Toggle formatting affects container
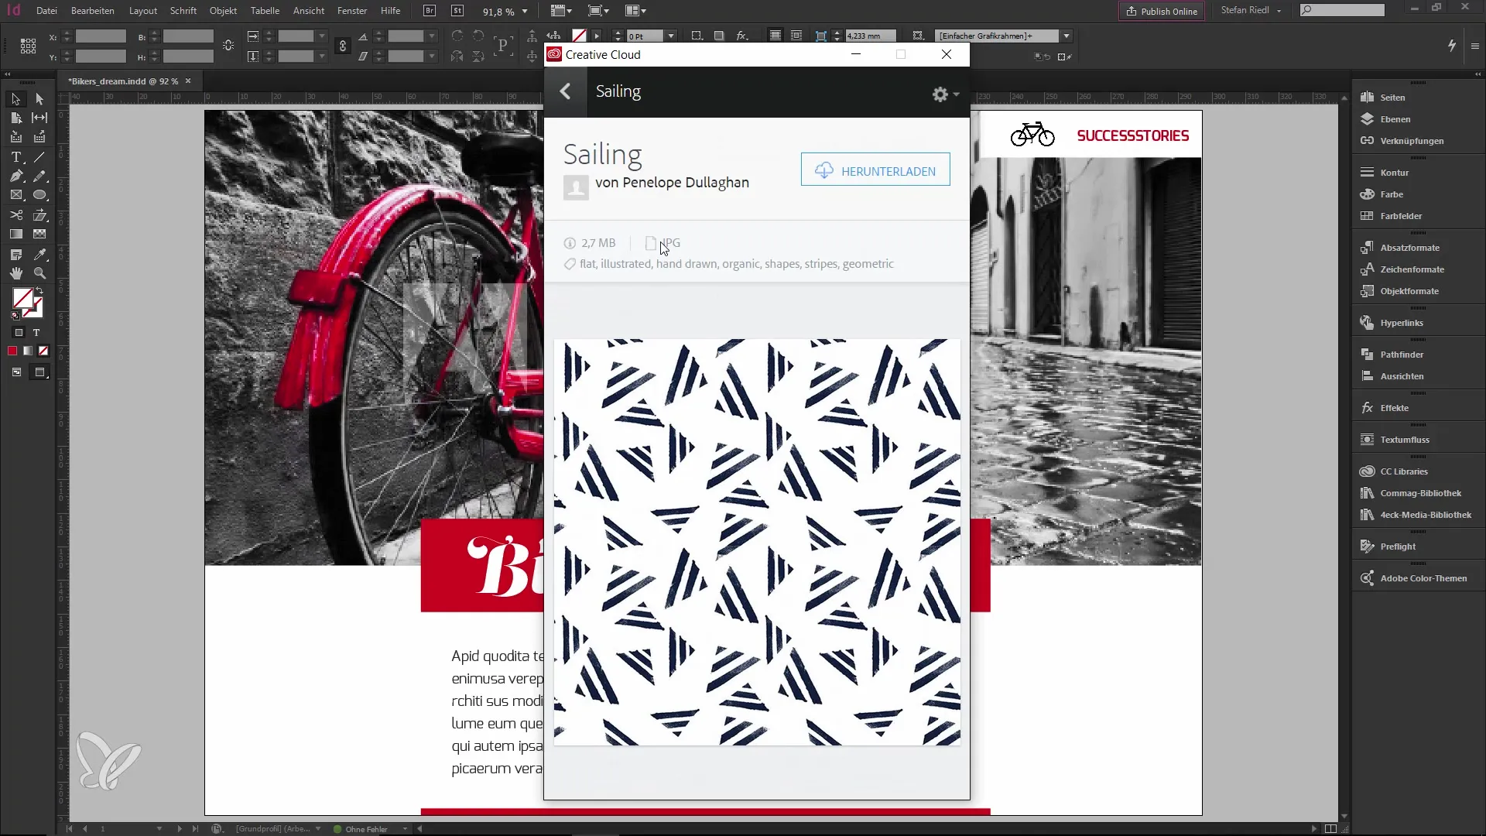 [19, 333]
